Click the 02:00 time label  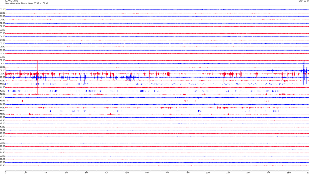[2, 23]
